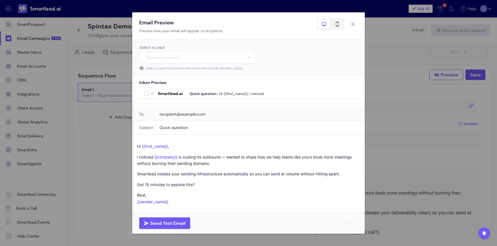Image resolution: width=497 pixels, height=246 pixels.
Task: Go back with the arrow beside Spintax Demo
Action: click(79, 30)
